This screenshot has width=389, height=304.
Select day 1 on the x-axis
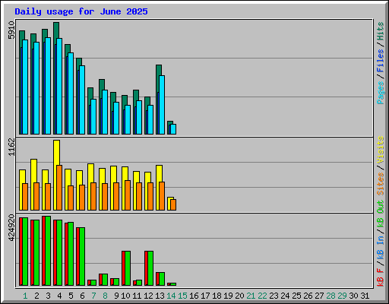(25, 296)
